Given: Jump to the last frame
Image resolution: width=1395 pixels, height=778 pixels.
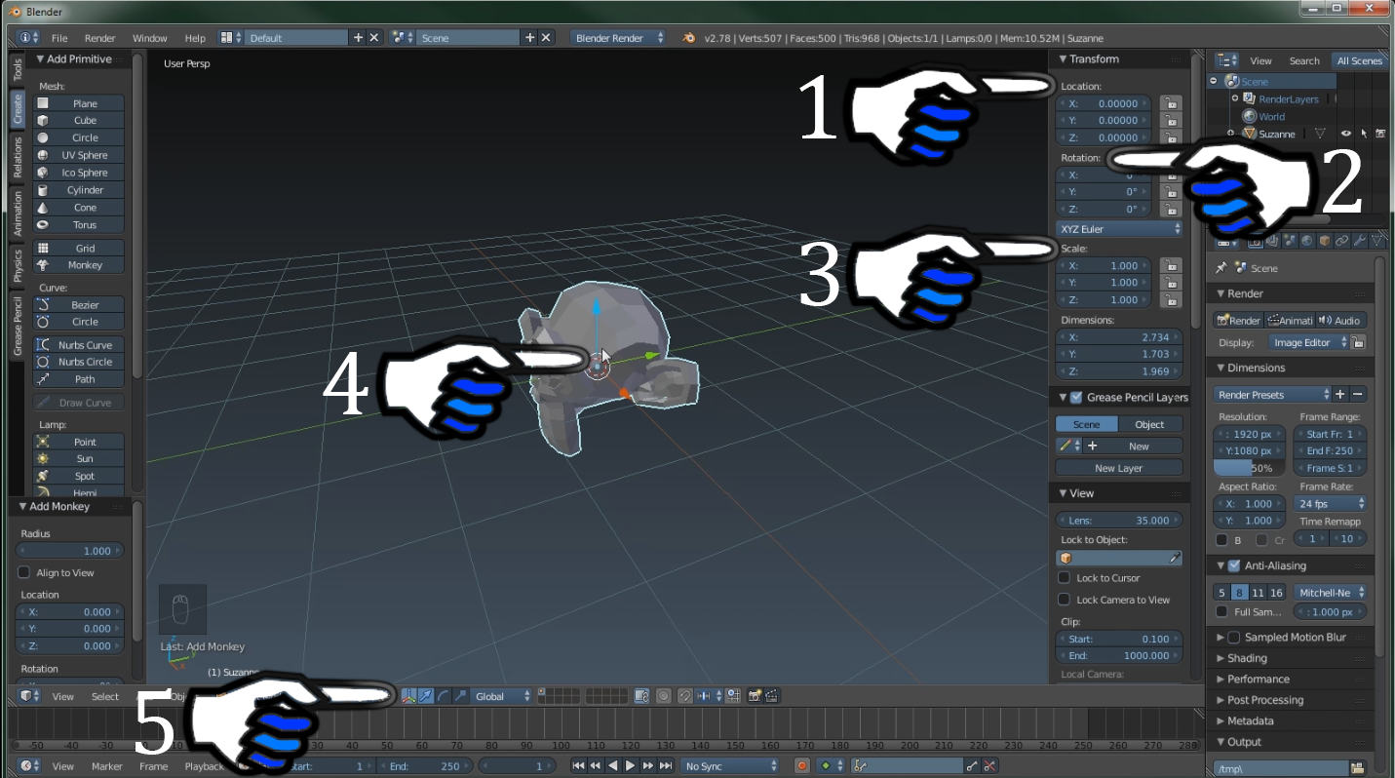Looking at the screenshot, I should pyautogui.click(x=665, y=766).
